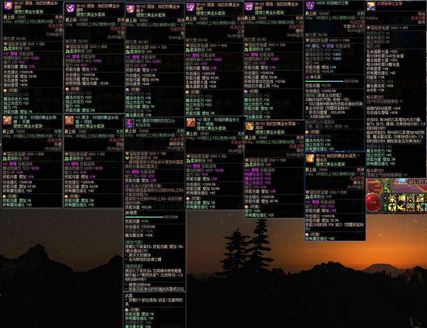Activate the skill in hotkey slot A
The image size is (427, 328).
coord(392,207)
